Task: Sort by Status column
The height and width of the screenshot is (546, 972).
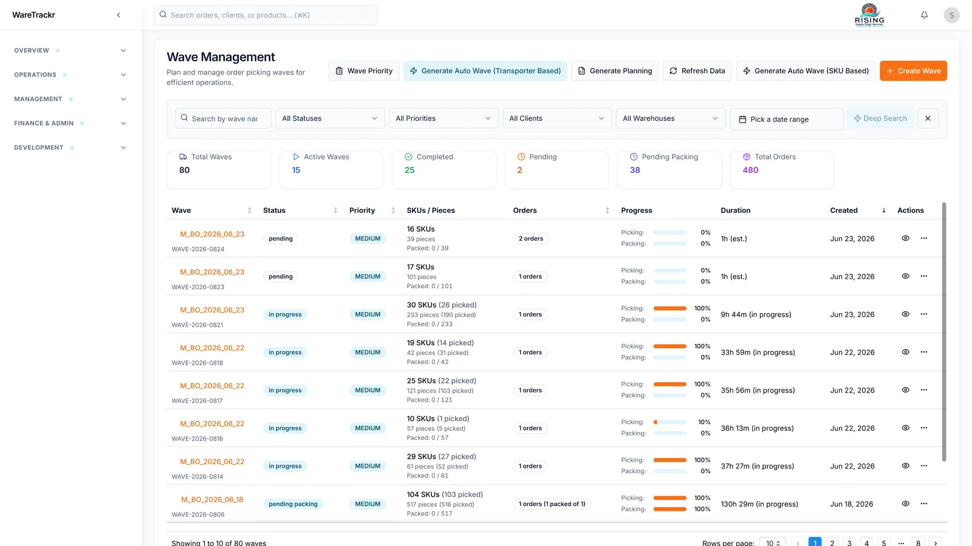Action: coord(335,211)
